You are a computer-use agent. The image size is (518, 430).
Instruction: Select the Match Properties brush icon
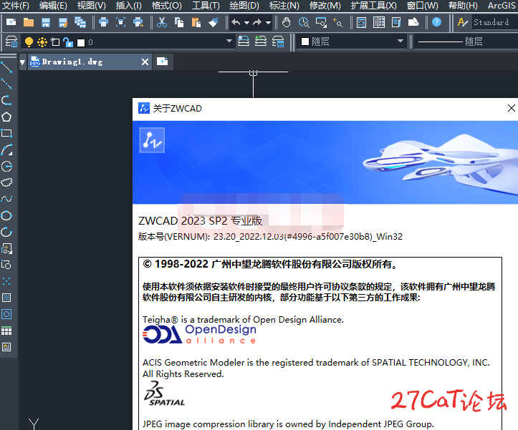(x=214, y=22)
